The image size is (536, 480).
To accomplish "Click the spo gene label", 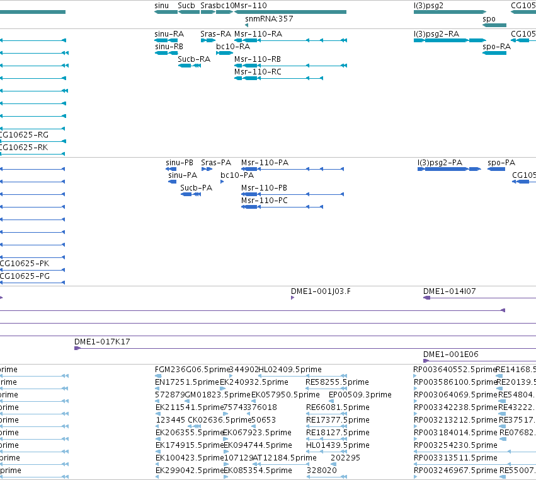I will [489, 19].
